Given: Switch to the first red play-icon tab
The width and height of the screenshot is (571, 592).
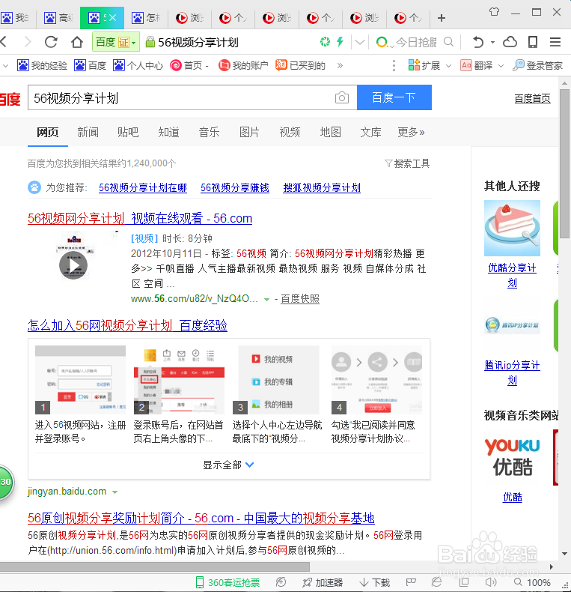Looking at the screenshot, I should pos(189,18).
